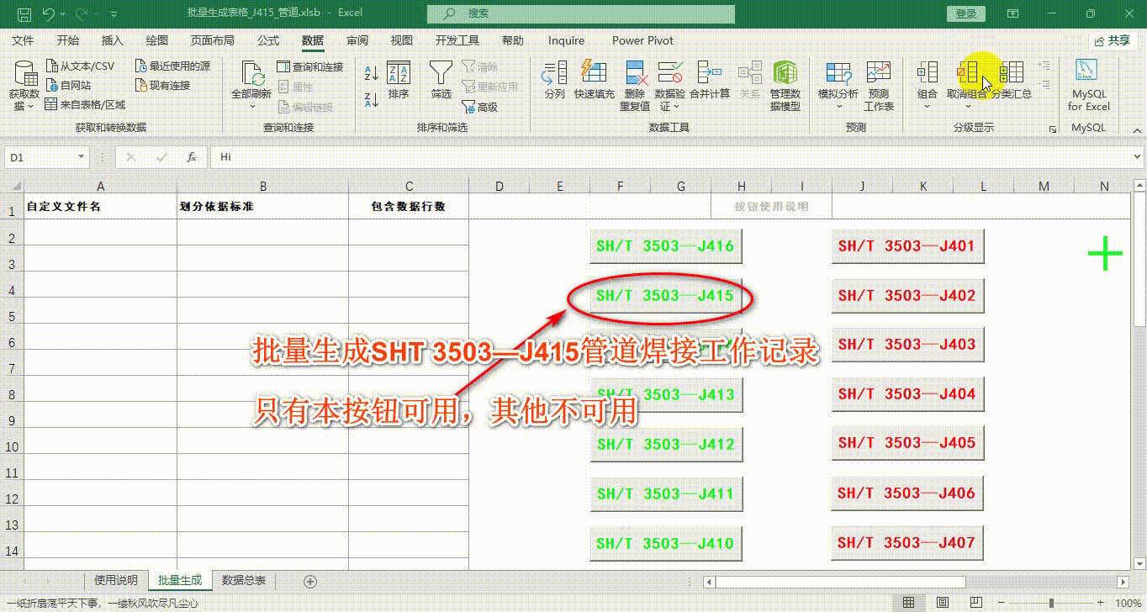Click the zoom slider in status bar
1147x612 pixels.
click(1051, 603)
